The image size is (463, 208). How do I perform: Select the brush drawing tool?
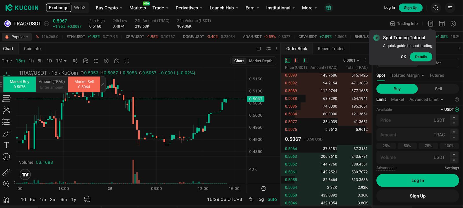coord(6,134)
